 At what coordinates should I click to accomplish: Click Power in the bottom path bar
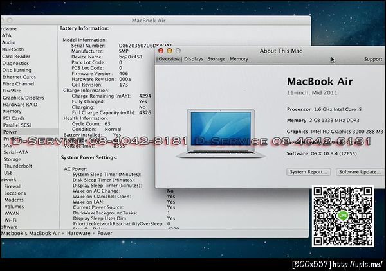click(105, 233)
